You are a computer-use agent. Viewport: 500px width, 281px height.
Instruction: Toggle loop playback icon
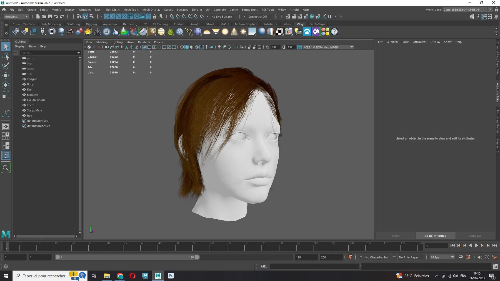click(461, 257)
